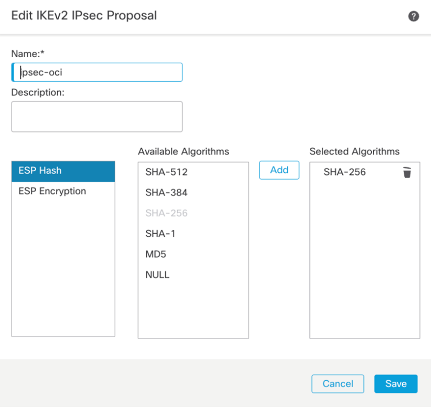Pick SHA-384 from Available Algorithms
The height and width of the screenshot is (407, 431).
[166, 193]
